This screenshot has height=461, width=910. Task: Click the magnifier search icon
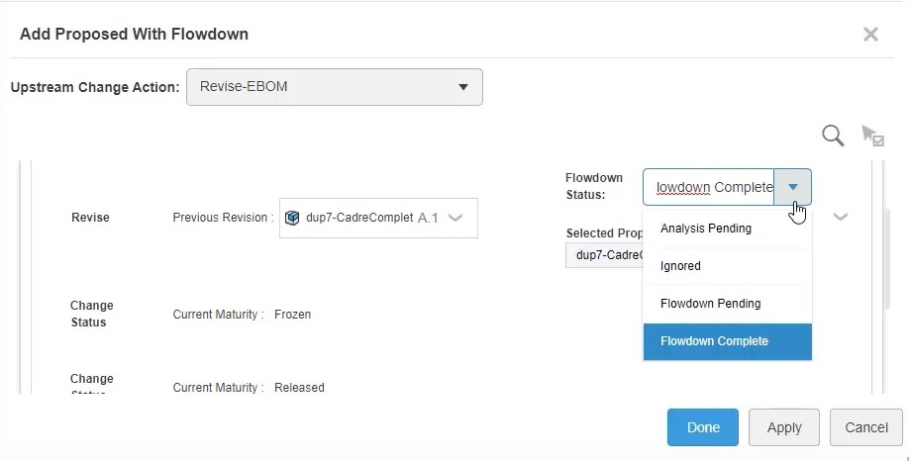tap(833, 136)
